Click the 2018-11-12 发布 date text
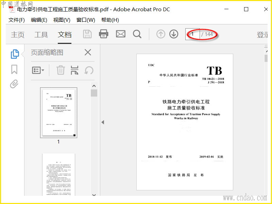Viewport: 272px width, 204px height. (x=160, y=157)
